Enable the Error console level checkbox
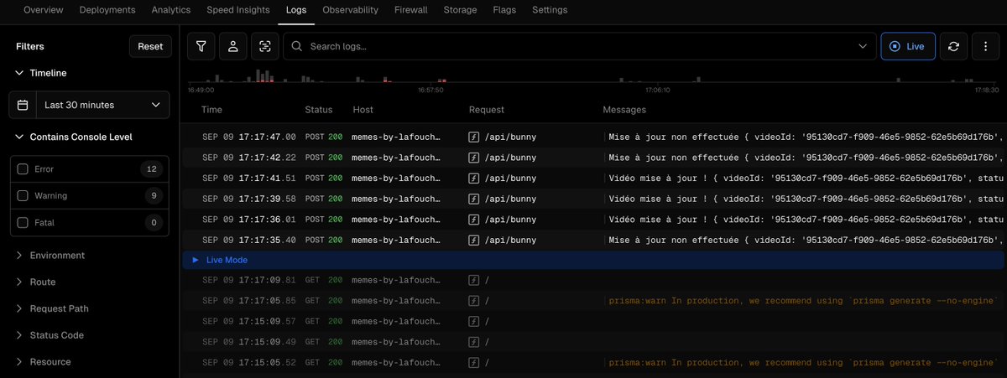 pos(23,169)
